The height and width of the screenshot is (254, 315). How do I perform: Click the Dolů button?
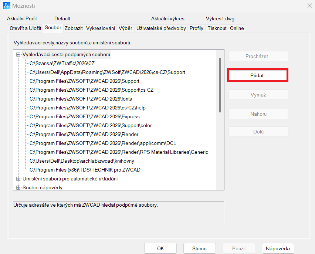[x=258, y=132]
